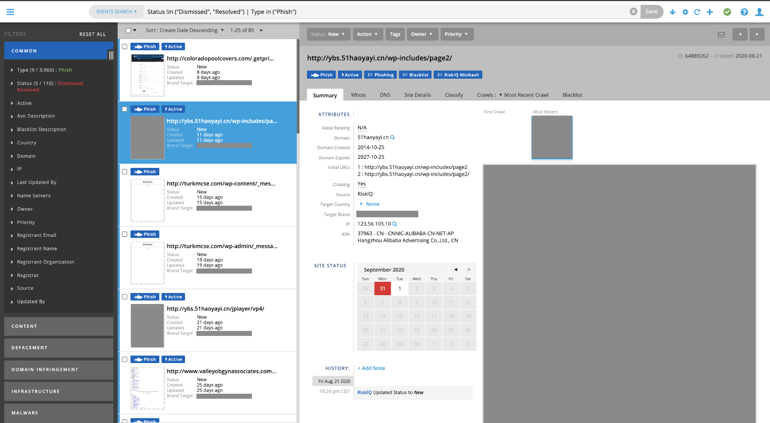Viewport: 770px width, 423px height.
Task: Check the ybs.51haoyayi.cn/wp-includes event checkbox
Action: (x=124, y=109)
